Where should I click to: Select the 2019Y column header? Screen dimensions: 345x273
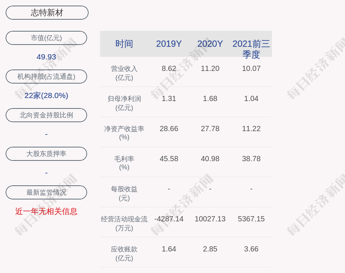(x=169, y=44)
